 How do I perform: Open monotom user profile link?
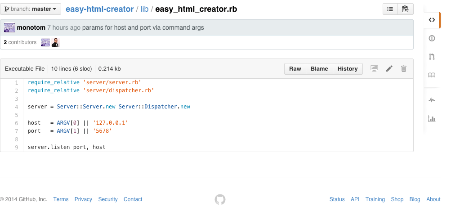click(x=31, y=28)
